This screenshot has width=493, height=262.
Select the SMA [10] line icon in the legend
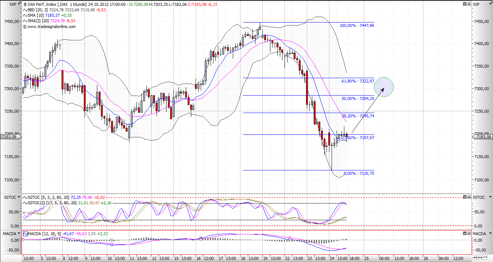tap(25, 15)
